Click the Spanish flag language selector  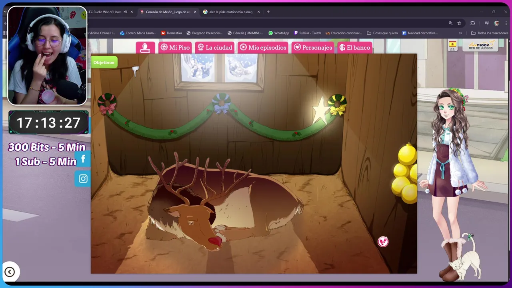click(x=452, y=46)
